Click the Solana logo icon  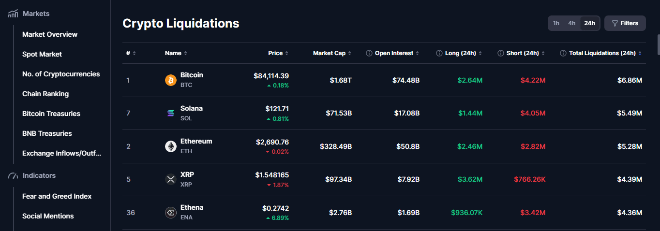171,113
